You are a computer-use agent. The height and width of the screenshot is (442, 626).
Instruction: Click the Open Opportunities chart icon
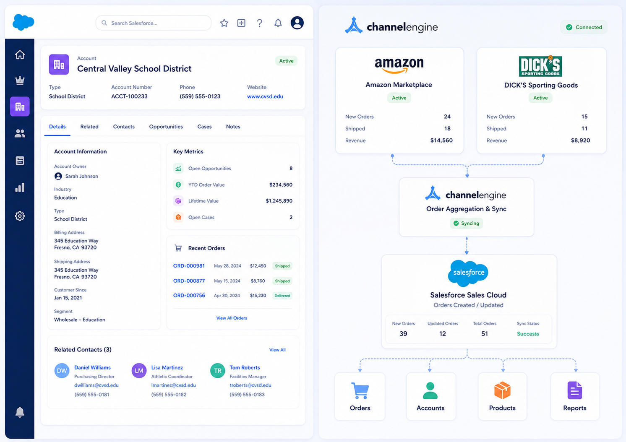tap(178, 169)
